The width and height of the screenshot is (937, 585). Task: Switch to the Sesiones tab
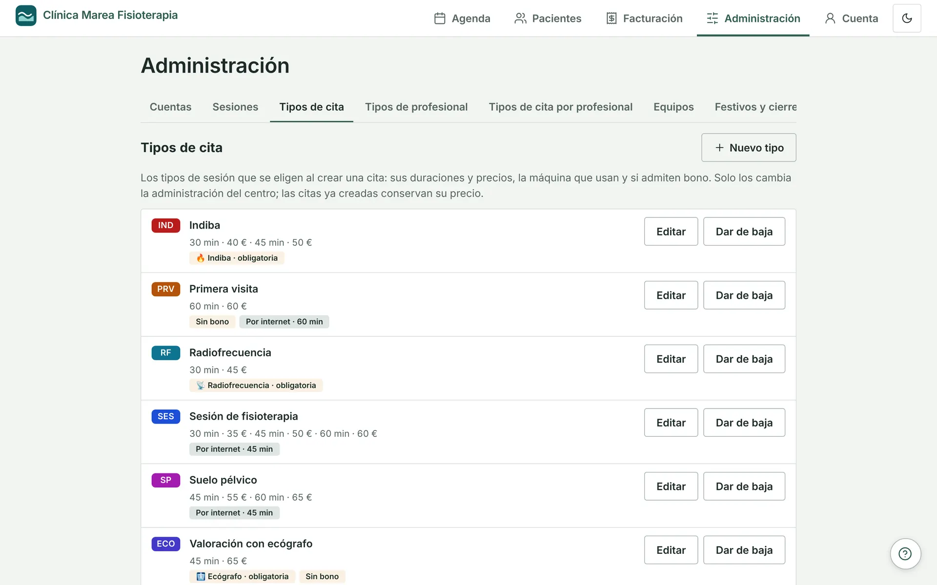(x=235, y=107)
